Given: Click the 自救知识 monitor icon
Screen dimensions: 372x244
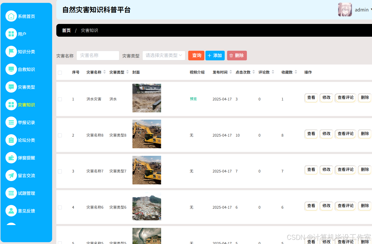Looking at the screenshot, I should coord(11,69).
